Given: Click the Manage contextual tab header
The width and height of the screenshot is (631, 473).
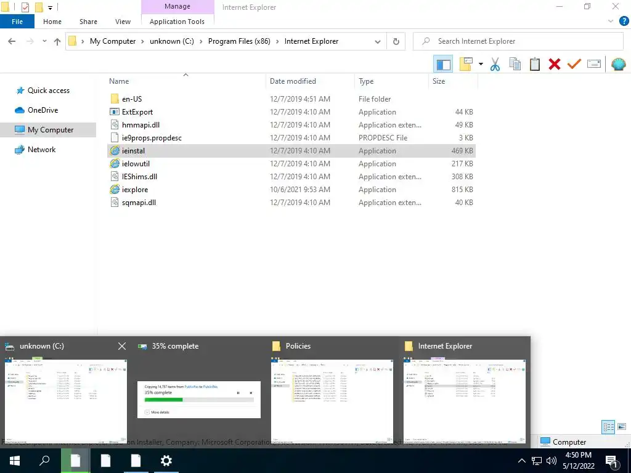Looking at the screenshot, I should 177,6.
